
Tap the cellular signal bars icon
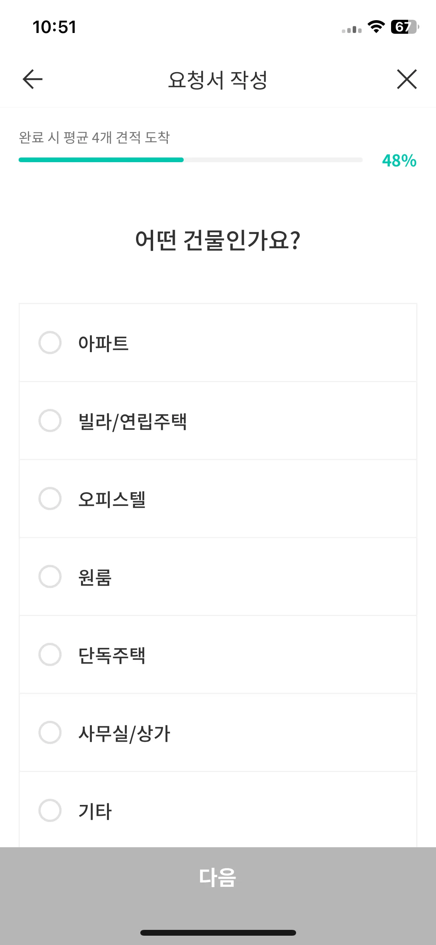(352, 29)
